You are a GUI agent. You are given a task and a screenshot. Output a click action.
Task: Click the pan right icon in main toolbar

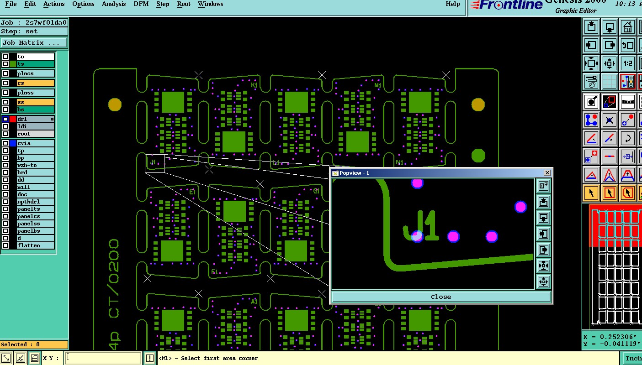(610, 45)
